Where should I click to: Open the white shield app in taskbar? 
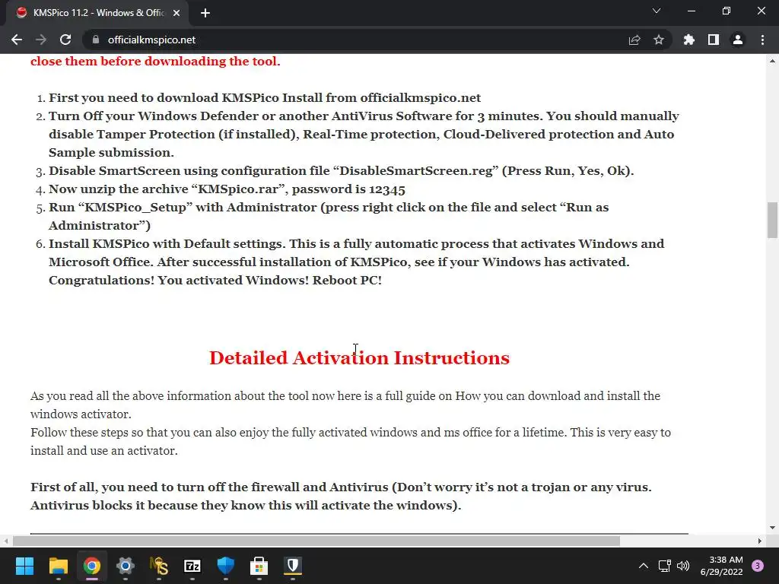tap(293, 566)
